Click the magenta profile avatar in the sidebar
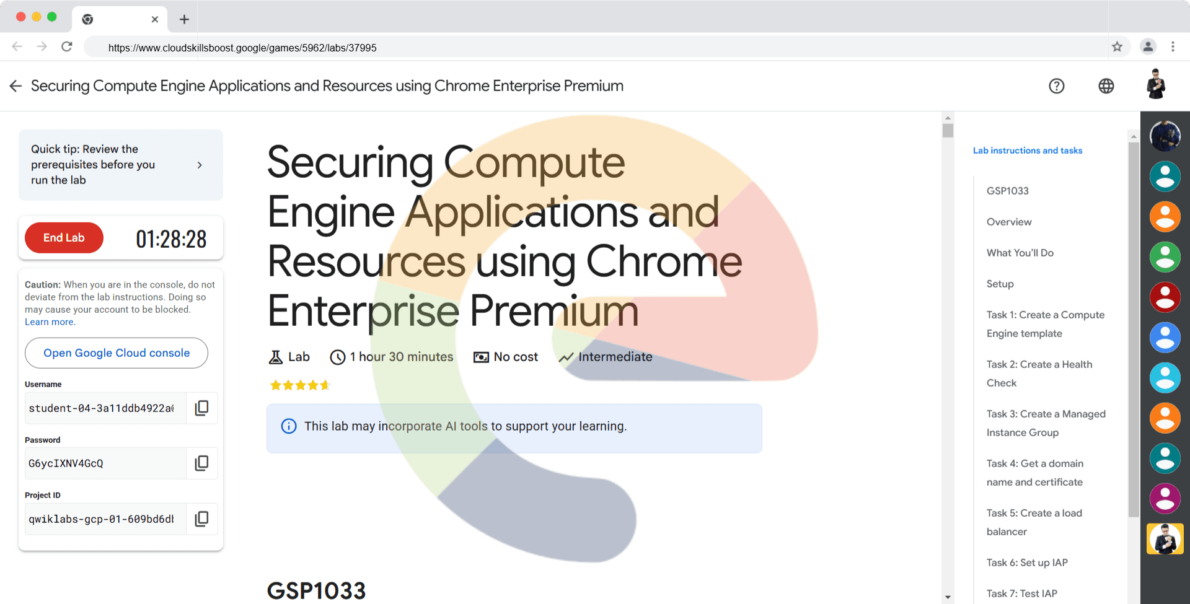The width and height of the screenshot is (1190, 604). (1165, 499)
